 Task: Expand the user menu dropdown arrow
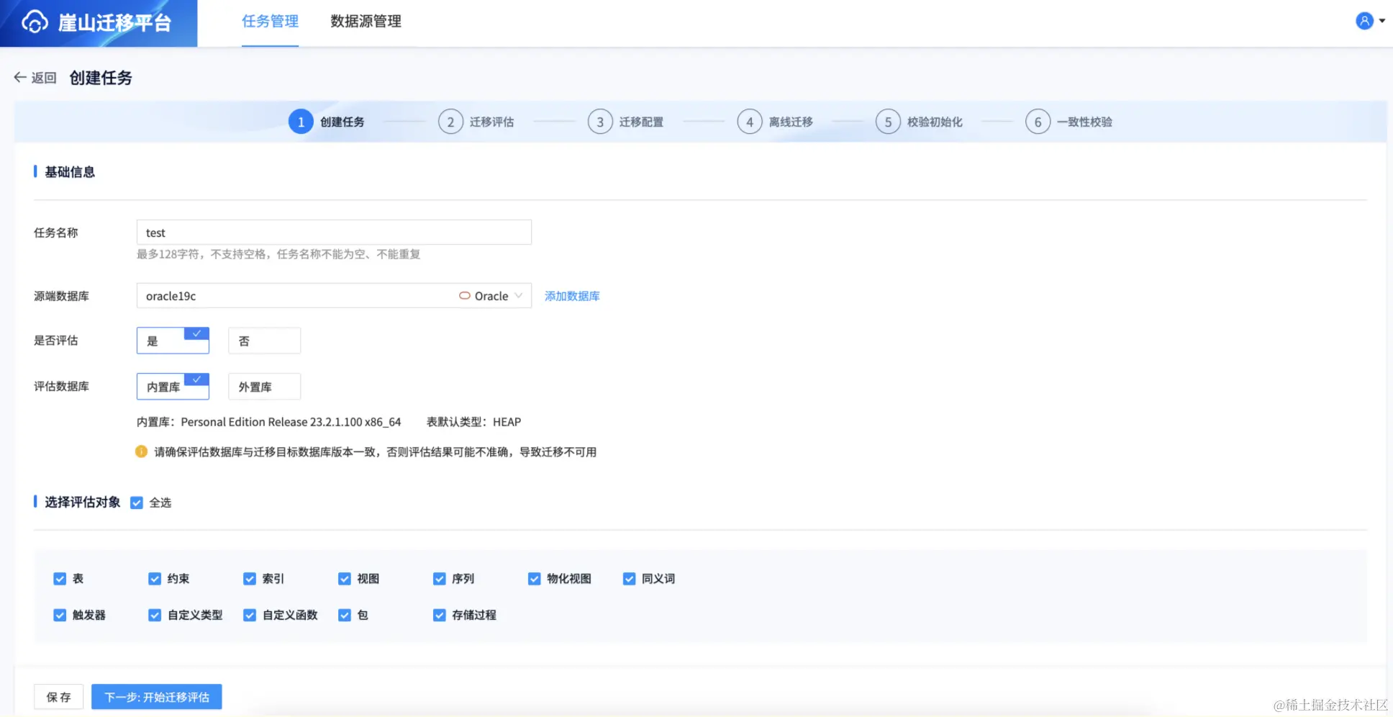(1382, 21)
